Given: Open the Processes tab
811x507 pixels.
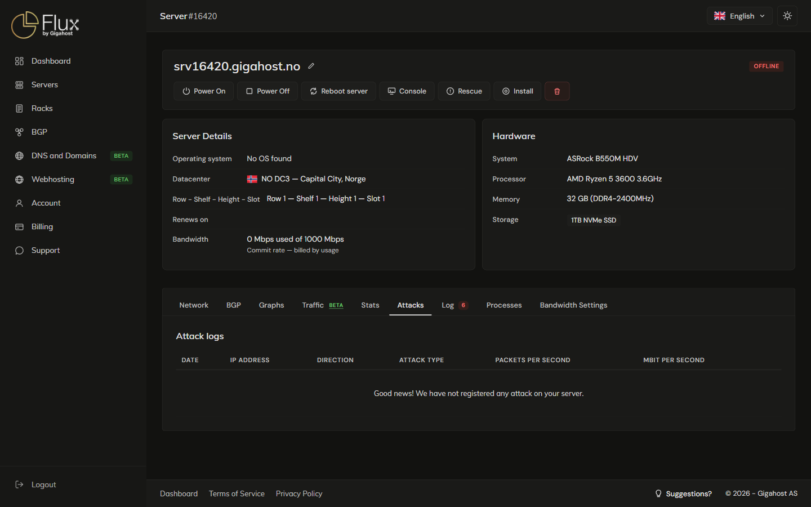Looking at the screenshot, I should (x=504, y=305).
